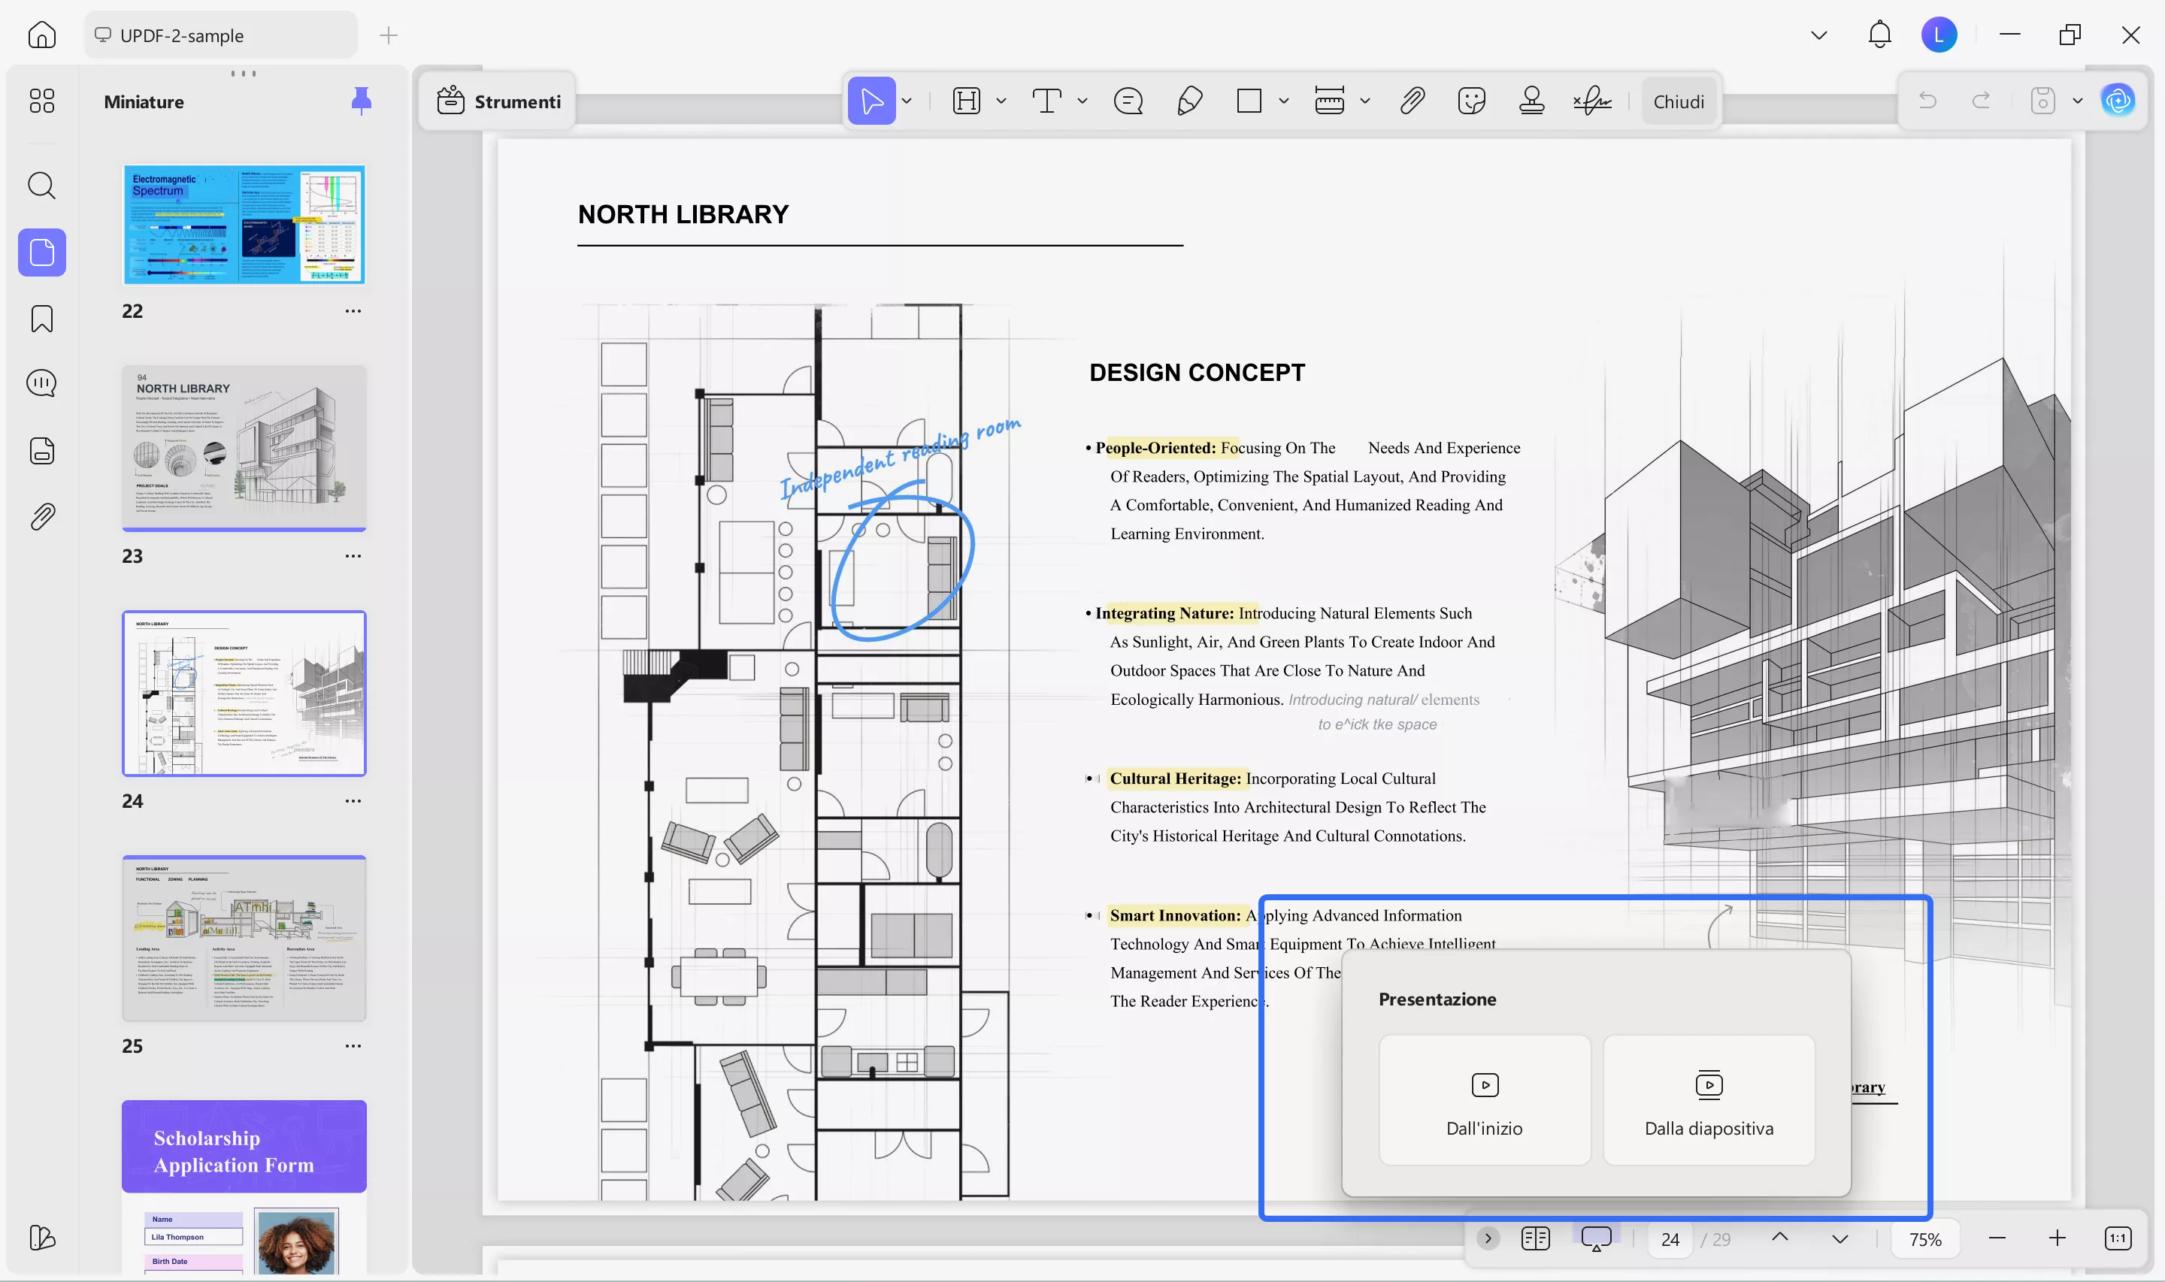The height and width of the screenshot is (1282, 2165).
Task: Switch to the UPDF-2-sample tab
Action: tap(220, 35)
